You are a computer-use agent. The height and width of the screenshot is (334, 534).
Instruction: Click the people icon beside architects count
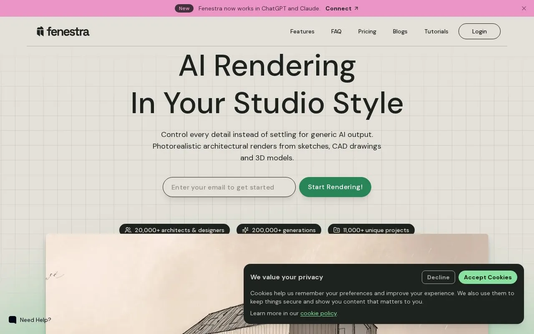(x=128, y=230)
